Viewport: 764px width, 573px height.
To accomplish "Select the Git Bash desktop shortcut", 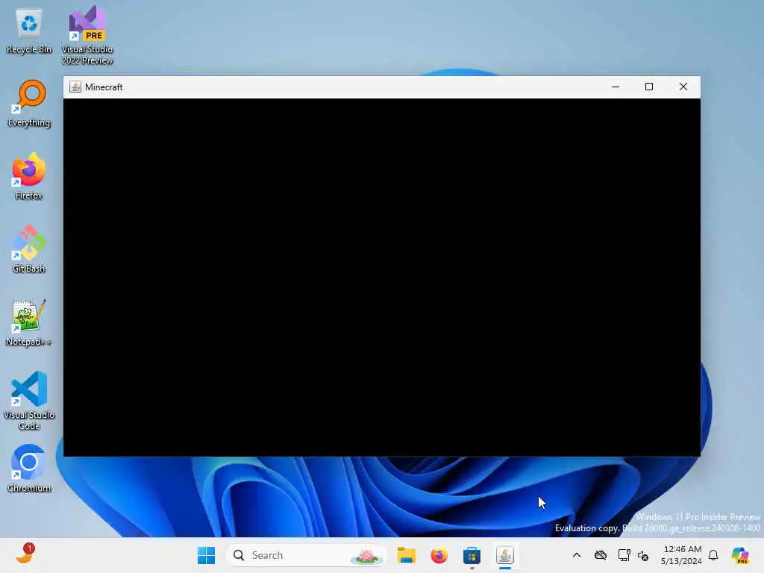I will [29, 249].
